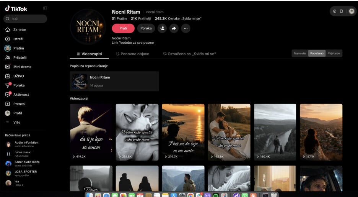Click the share arrow icon button
The height and width of the screenshot is (197, 358).
pos(174,28)
